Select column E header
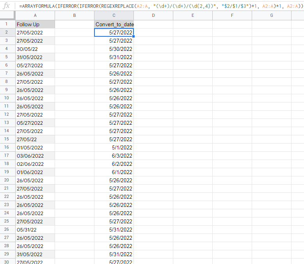 [x=193, y=15]
